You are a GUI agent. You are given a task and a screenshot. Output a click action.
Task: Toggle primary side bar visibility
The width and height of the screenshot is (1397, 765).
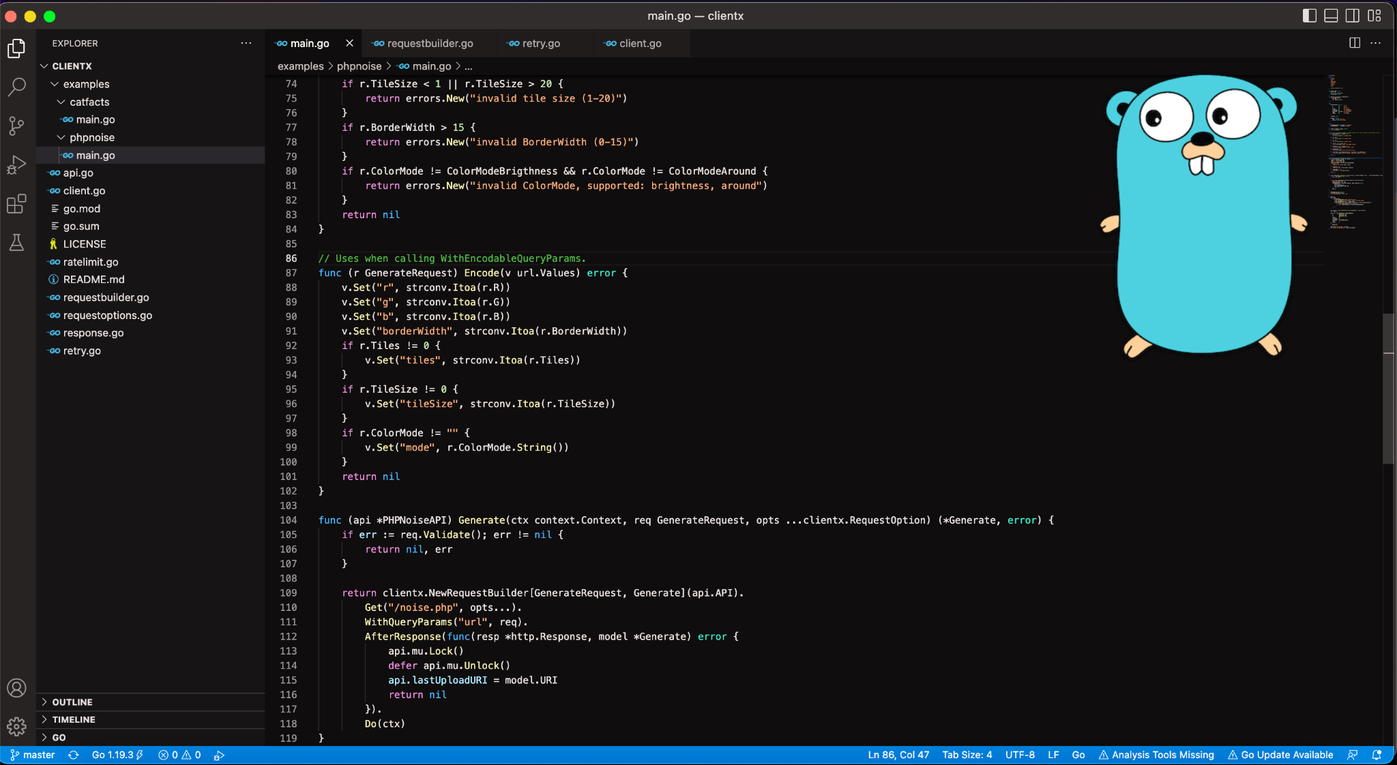pos(1309,16)
